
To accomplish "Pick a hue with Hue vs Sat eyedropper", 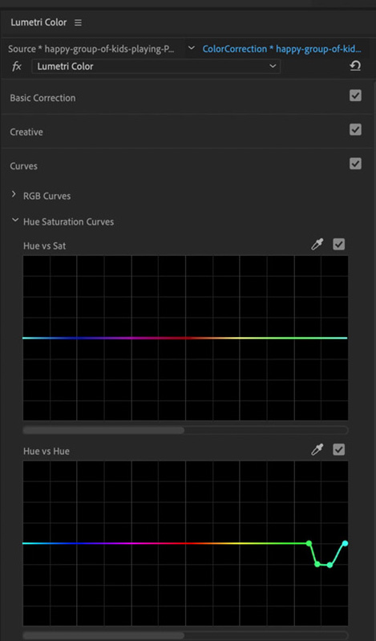I will 317,245.
